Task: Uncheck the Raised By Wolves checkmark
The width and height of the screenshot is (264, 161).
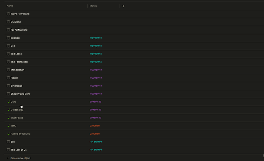Action: [8, 134]
